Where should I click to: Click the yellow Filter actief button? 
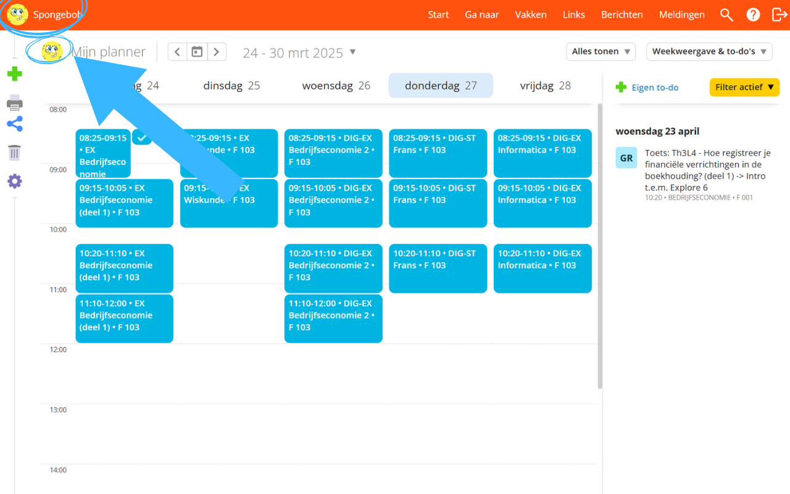point(744,87)
